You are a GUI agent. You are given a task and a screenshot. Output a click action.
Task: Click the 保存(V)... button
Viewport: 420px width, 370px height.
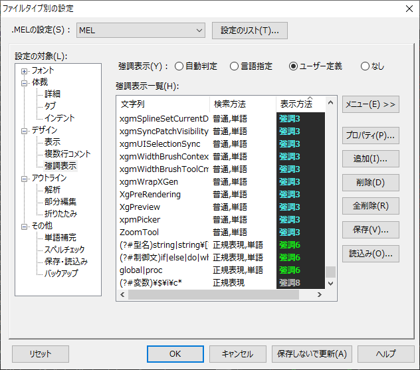pyautogui.click(x=371, y=230)
